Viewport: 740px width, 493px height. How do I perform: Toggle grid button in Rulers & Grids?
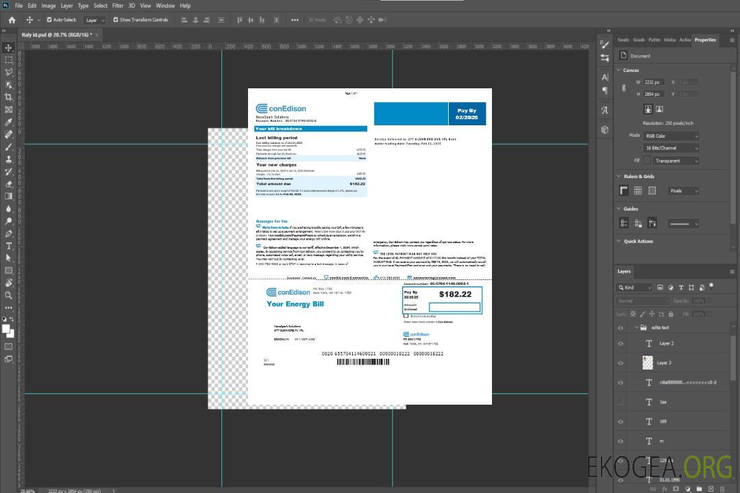[638, 190]
